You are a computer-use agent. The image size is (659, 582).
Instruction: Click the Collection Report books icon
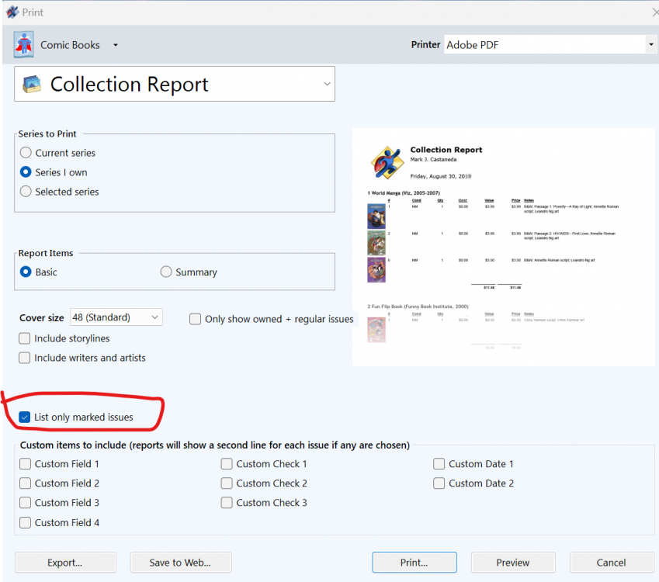click(x=32, y=84)
